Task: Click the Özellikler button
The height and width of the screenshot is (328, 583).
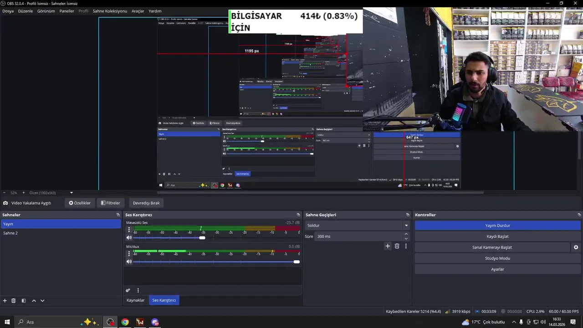Action: point(80,203)
